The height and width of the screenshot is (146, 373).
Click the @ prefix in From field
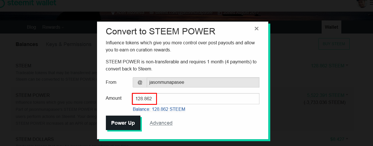coord(140,82)
